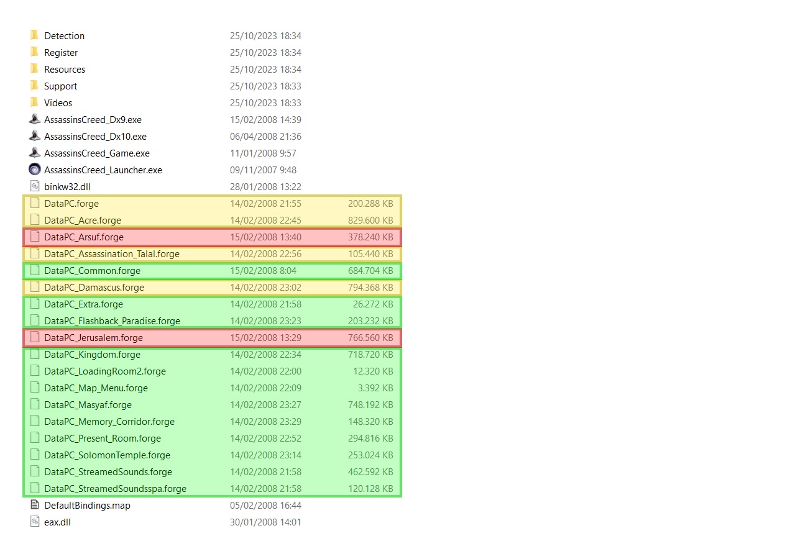Click the DataPC.forge file icon
This screenshot has width=808, height=559.
[35, 203]
